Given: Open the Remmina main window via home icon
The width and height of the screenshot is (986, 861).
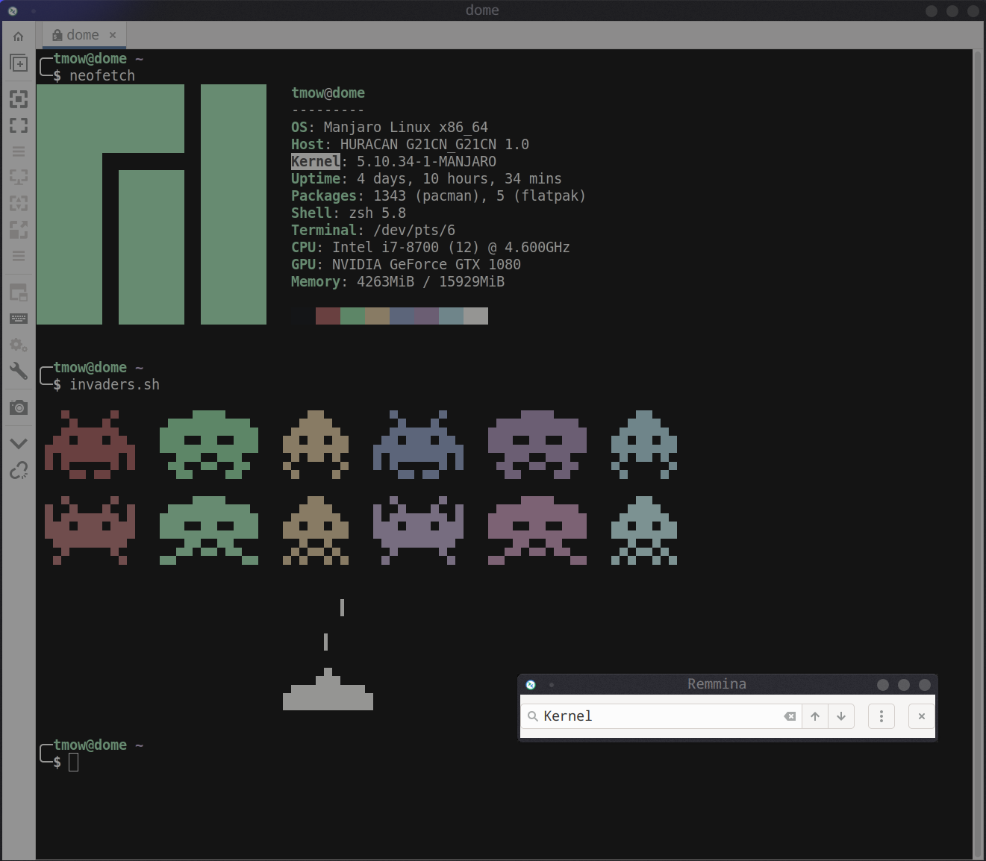Looking at the screenshot, I should point(18,36).
